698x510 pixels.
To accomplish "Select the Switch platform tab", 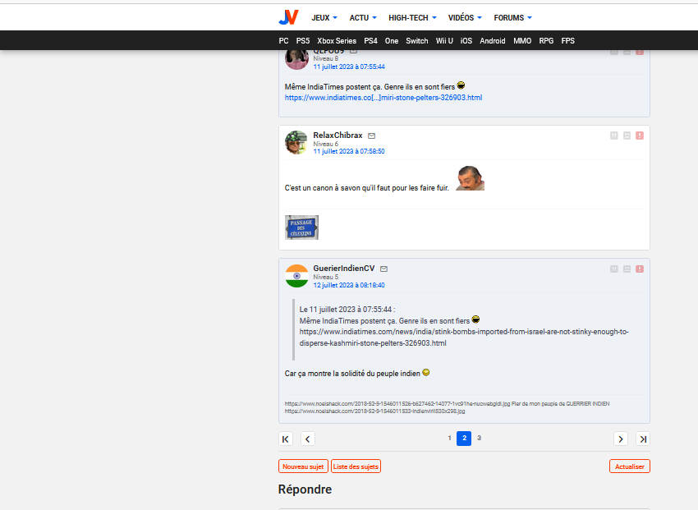I will [x=416, y=40].
